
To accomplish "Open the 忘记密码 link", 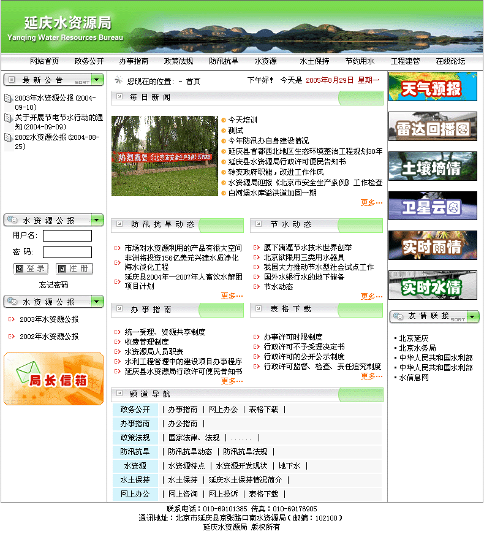I will tap(53, 284).
